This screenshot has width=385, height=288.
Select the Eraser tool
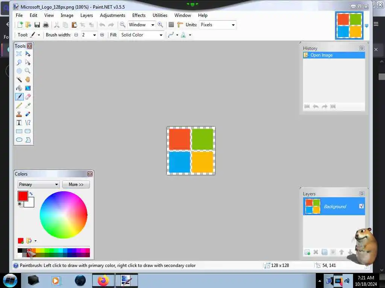[x=28, y=97]
